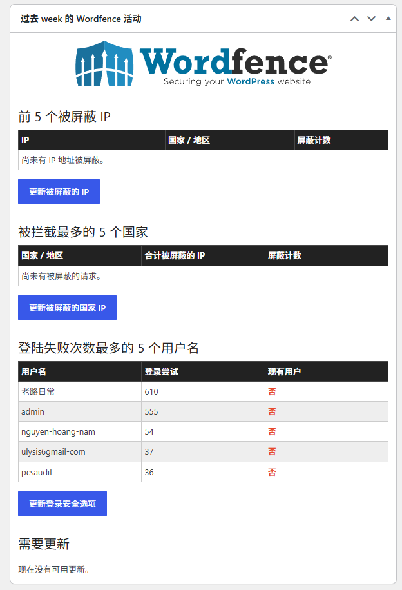Click the 更新登录安全选项 button

(x=62, y=504)
